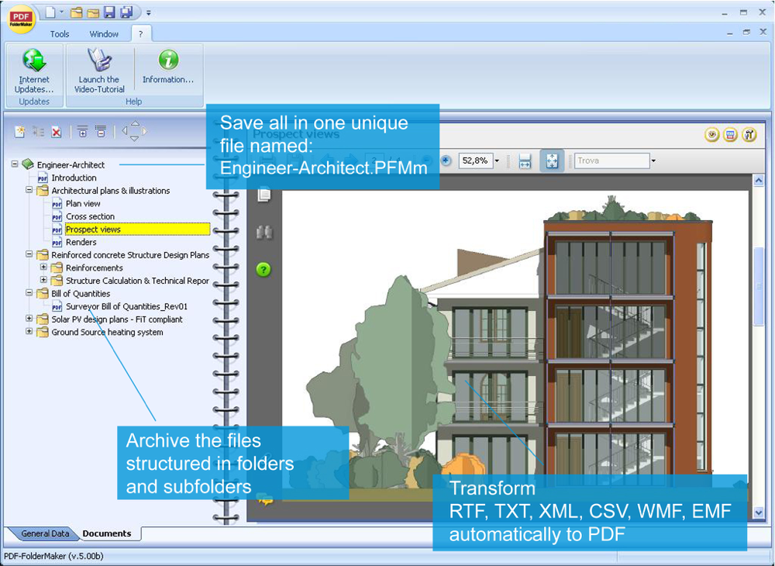Open the hammer tools icon in viewer header
The image size is (775, 566).
pos(749,134)
